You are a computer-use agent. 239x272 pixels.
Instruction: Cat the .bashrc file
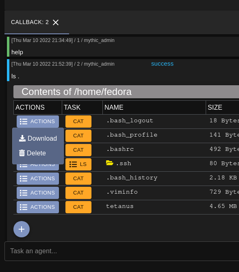coord(78,150)
